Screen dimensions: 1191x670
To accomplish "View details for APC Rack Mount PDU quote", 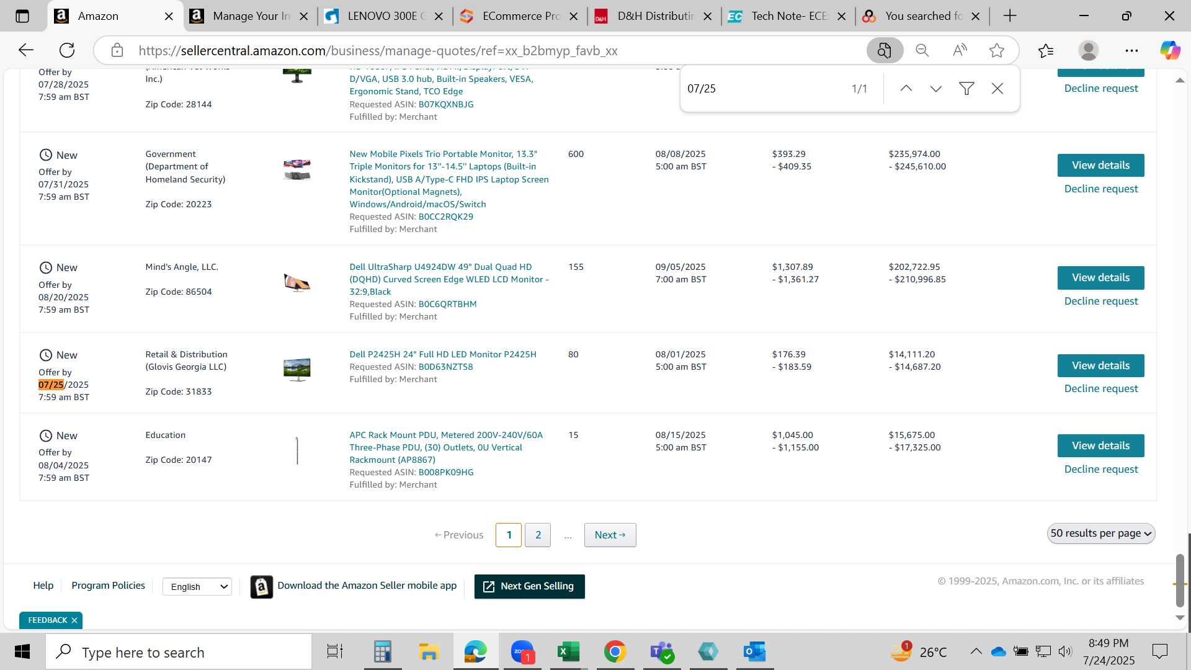I will (x=1100, y=445).
